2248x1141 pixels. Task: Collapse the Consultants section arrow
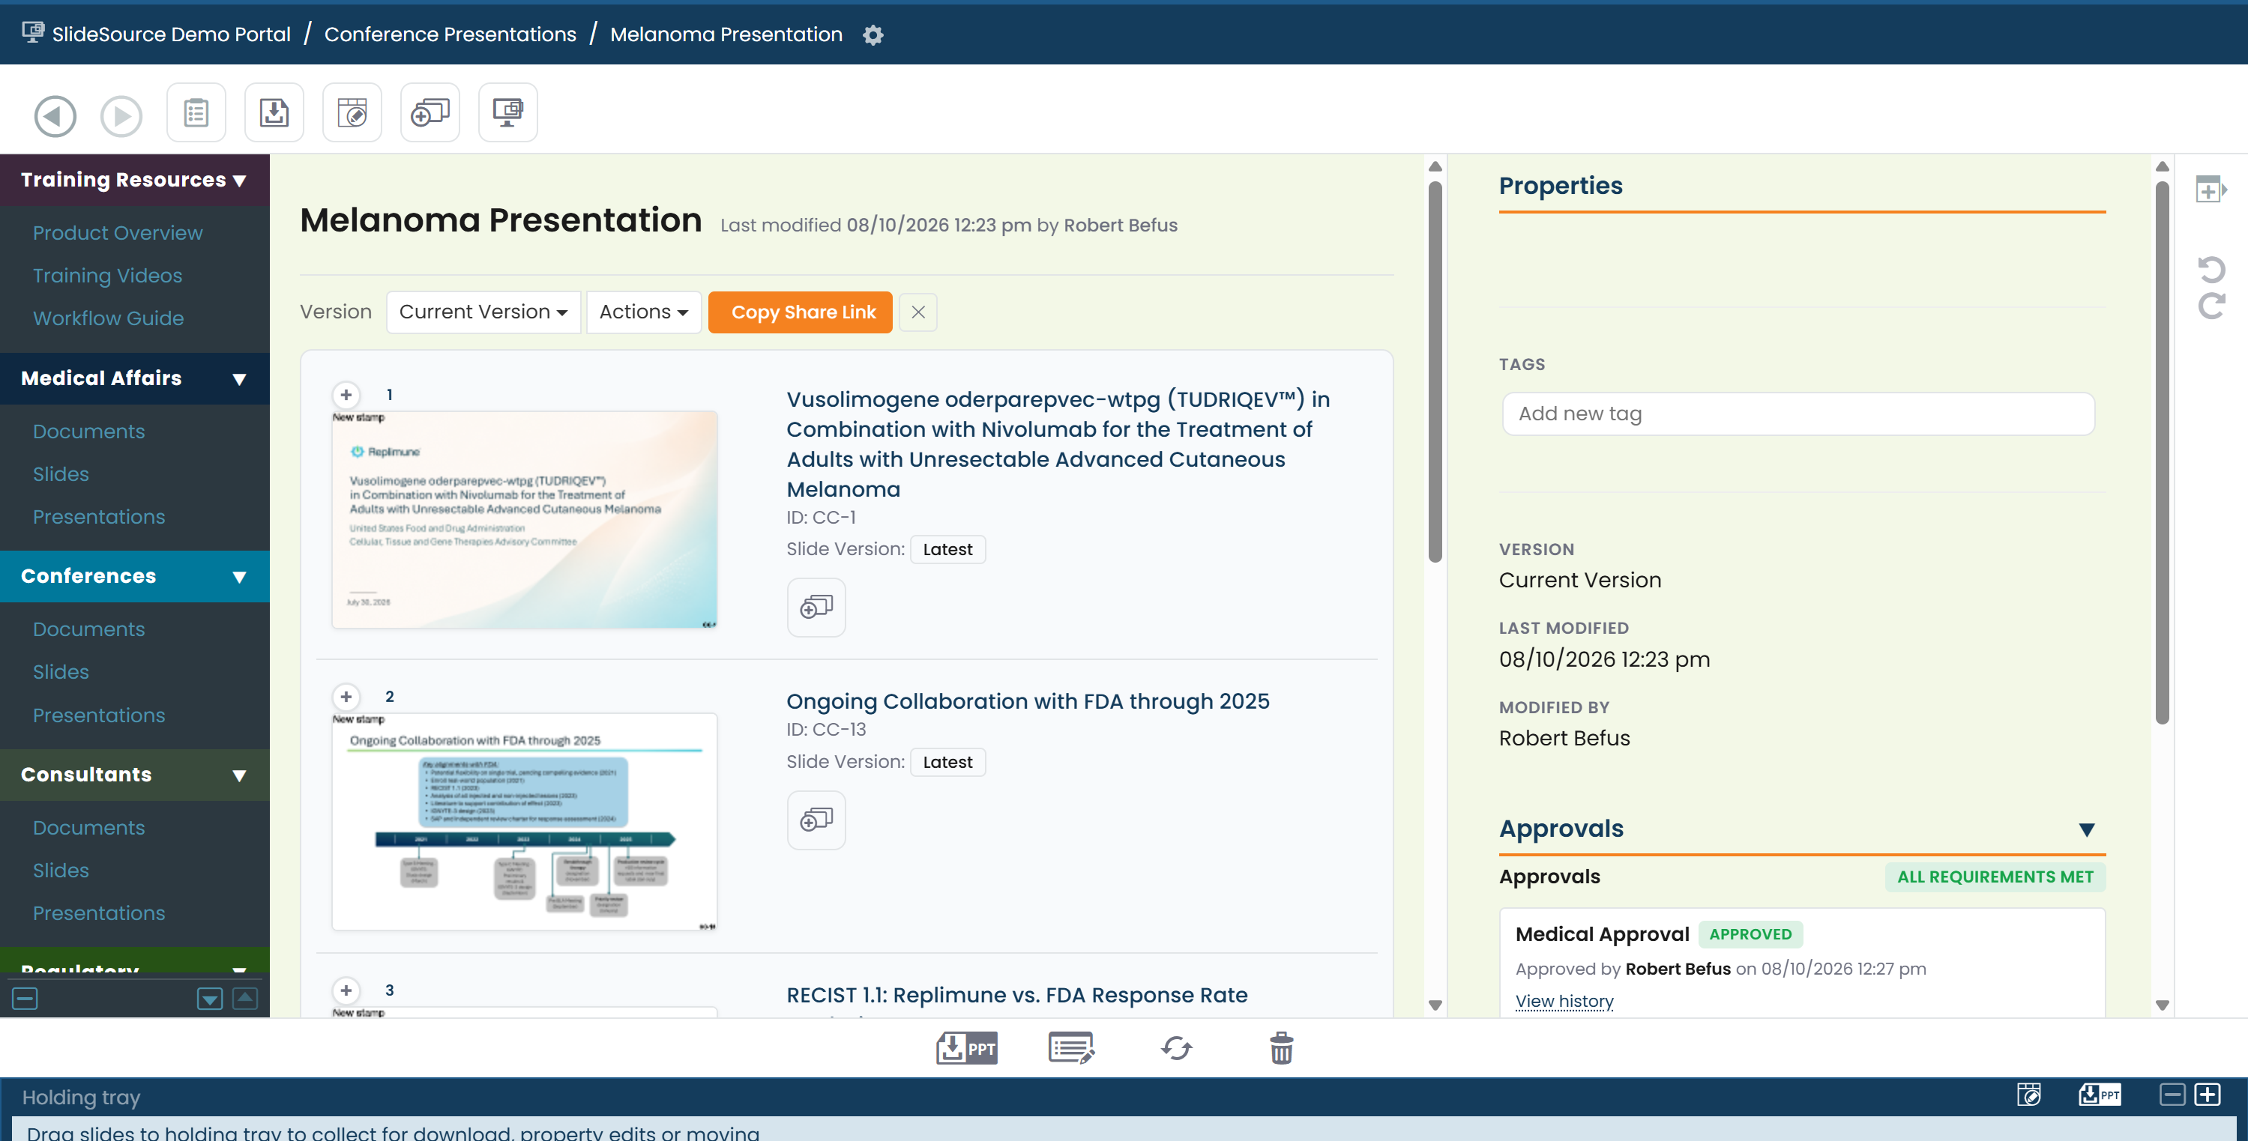239,775
